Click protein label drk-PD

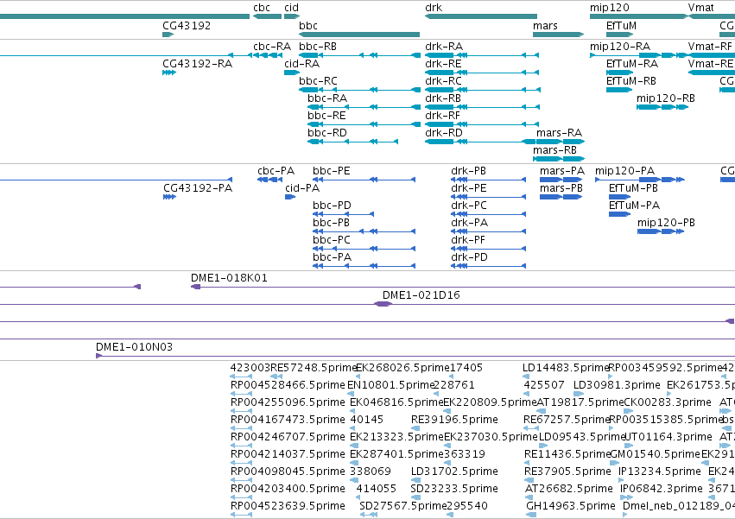click(469, 258)
